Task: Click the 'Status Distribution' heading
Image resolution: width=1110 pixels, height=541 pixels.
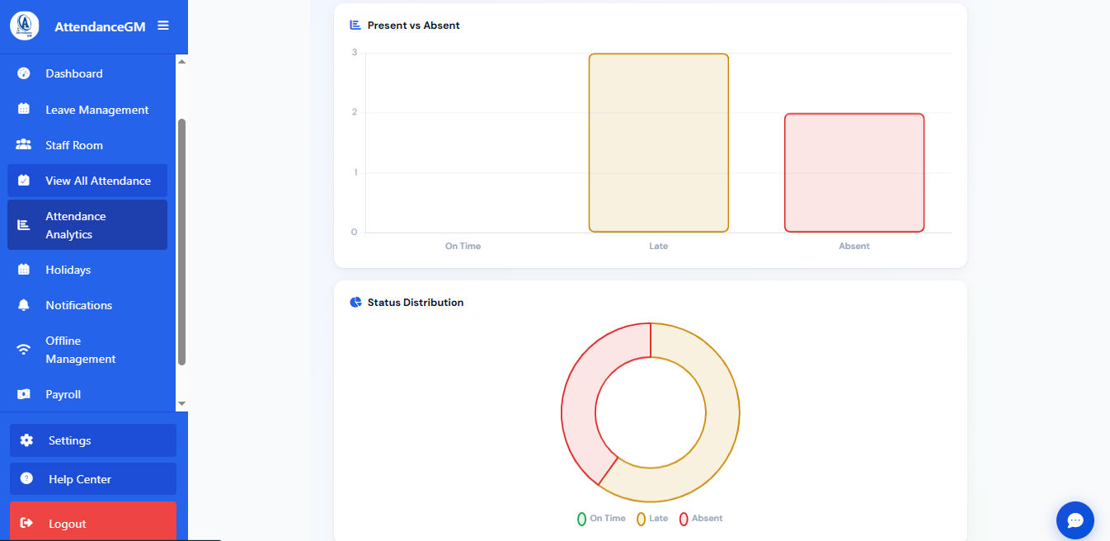Action: [416, 303]
